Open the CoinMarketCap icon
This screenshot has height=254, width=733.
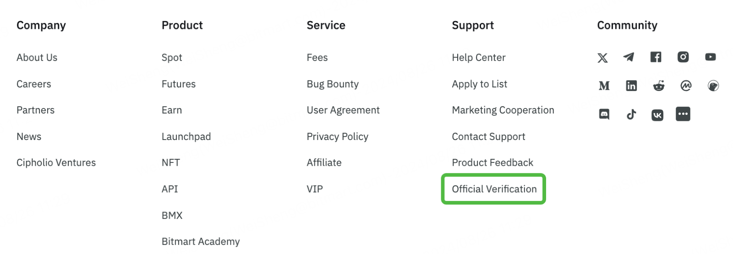686,86
